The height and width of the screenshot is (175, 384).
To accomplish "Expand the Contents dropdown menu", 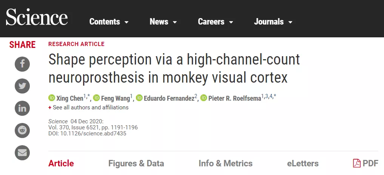I will click(109, 22).
